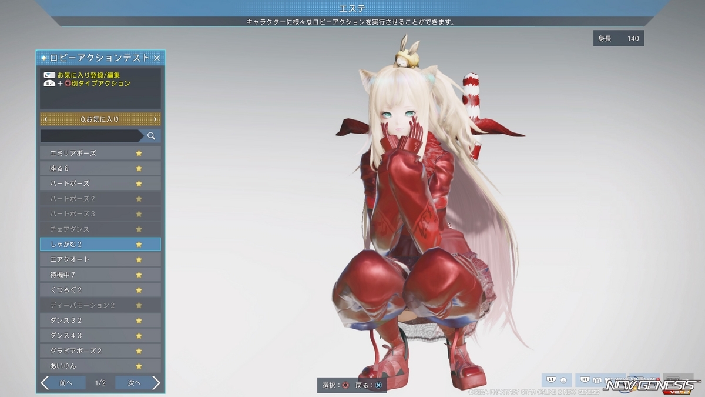The image size is (705, 397).
Task: Toggle favorite star for ハートポーズ2
Action: 139,199
